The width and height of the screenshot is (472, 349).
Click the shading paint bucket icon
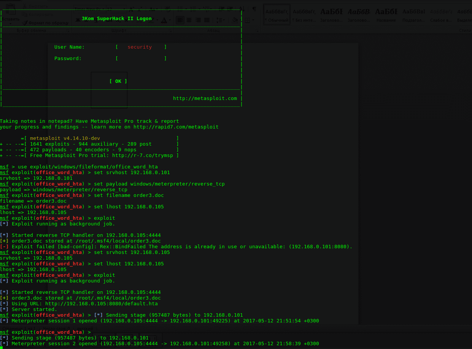[235, 20]
